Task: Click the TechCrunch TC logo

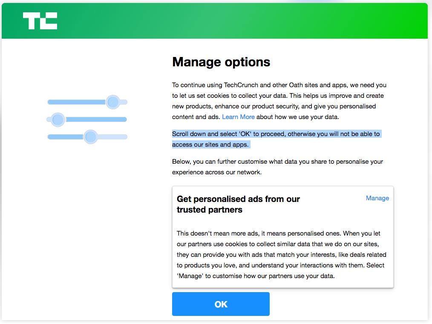Action: (40, 21)
